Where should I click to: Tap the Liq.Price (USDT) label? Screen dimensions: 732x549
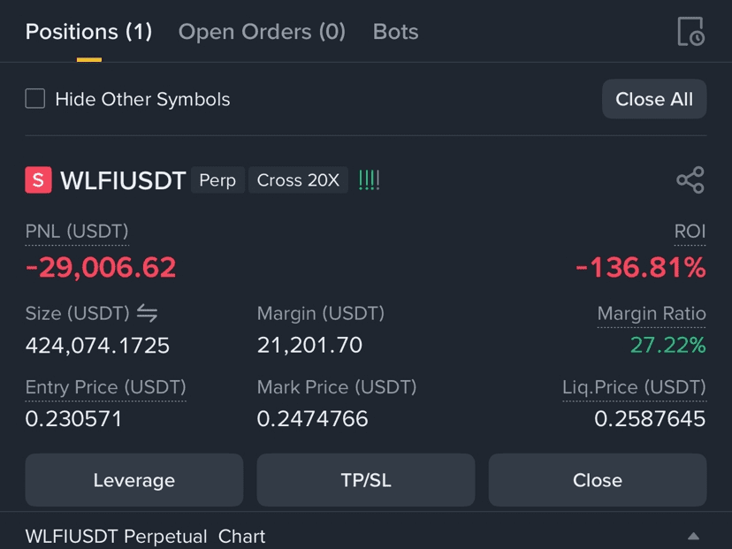(x=634, y=387)
